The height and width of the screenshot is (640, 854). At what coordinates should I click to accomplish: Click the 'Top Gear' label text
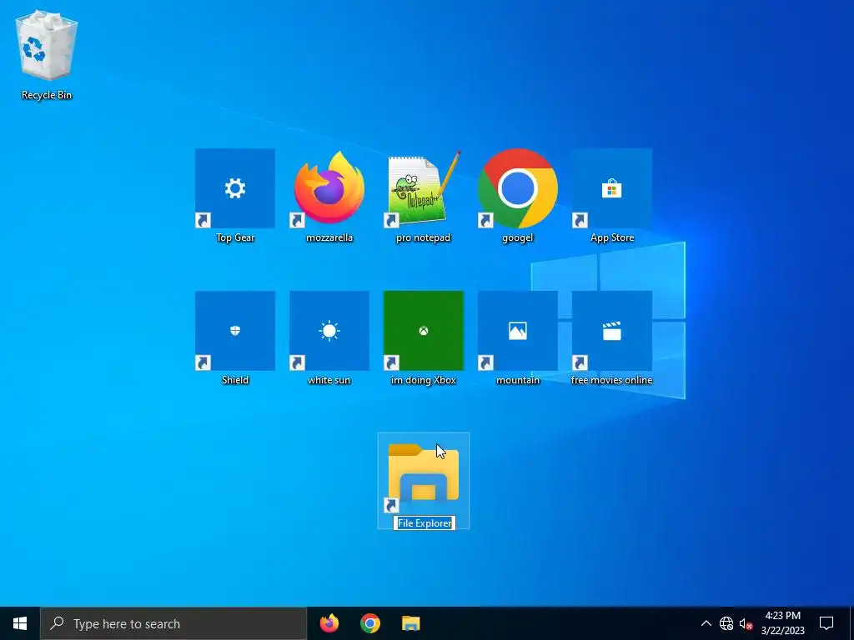click(234, 237)
